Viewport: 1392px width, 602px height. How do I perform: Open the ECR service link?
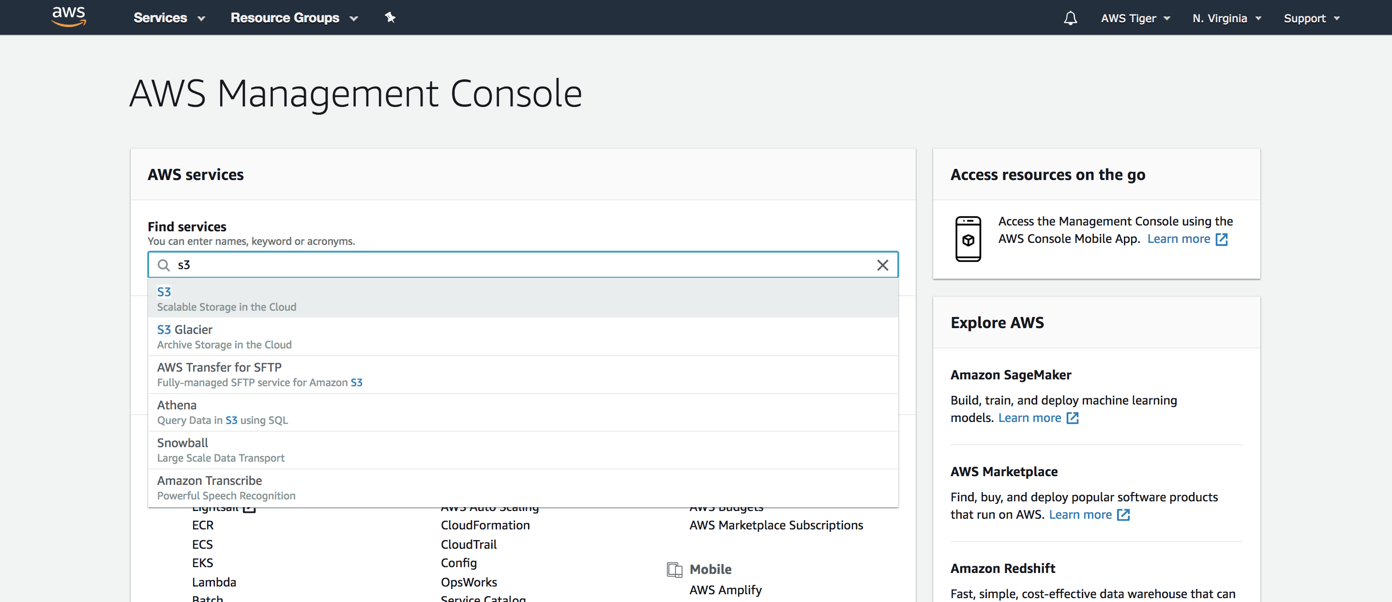[203, 525]
